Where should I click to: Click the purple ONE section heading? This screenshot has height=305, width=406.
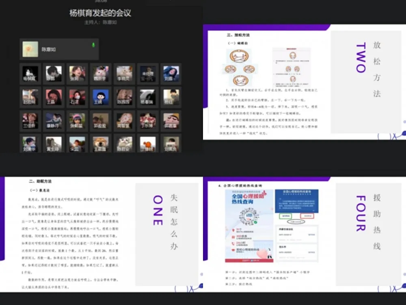[158, 210]
